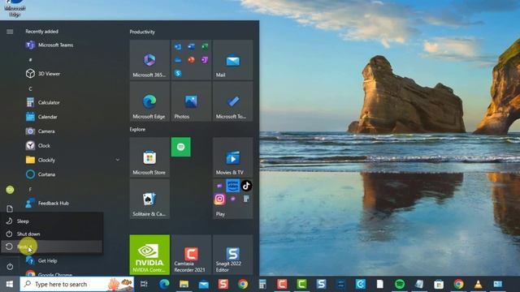The image size is (520, 292).
Task: Open Task View on the taskbar
Action: tap(144, 284)
